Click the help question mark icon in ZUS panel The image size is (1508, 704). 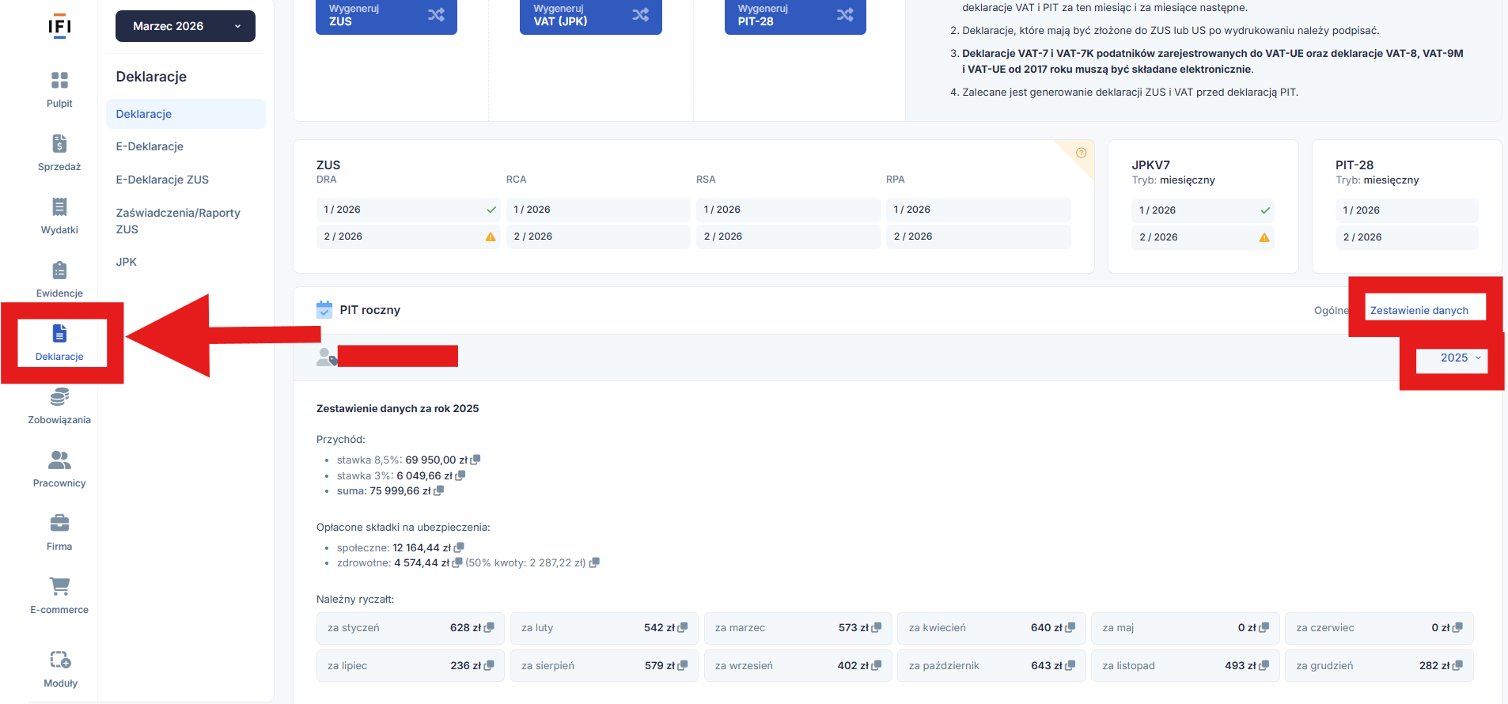click(x=1081, y=153)
